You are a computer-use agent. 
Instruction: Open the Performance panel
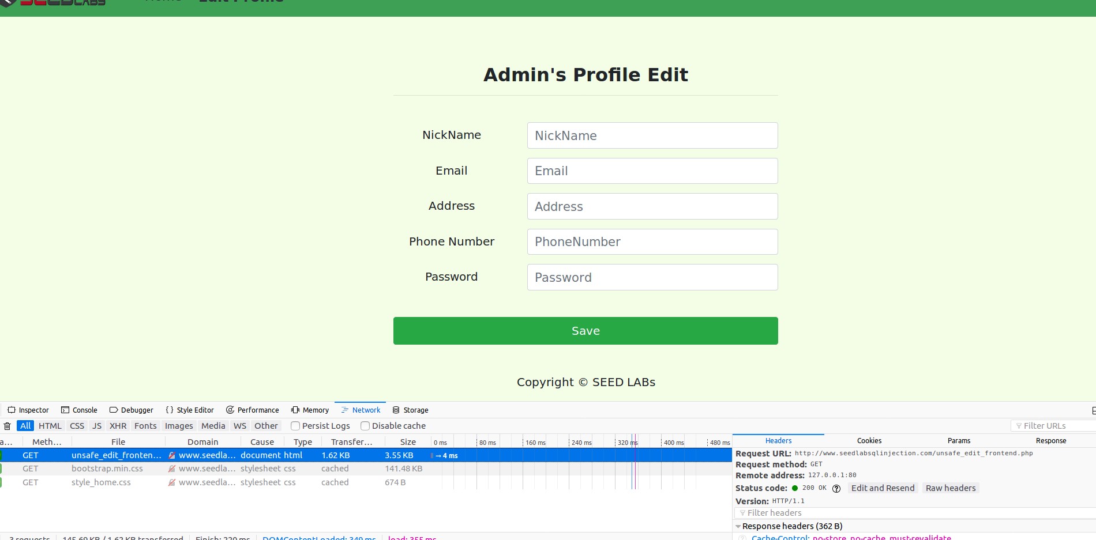click(253, 410)
